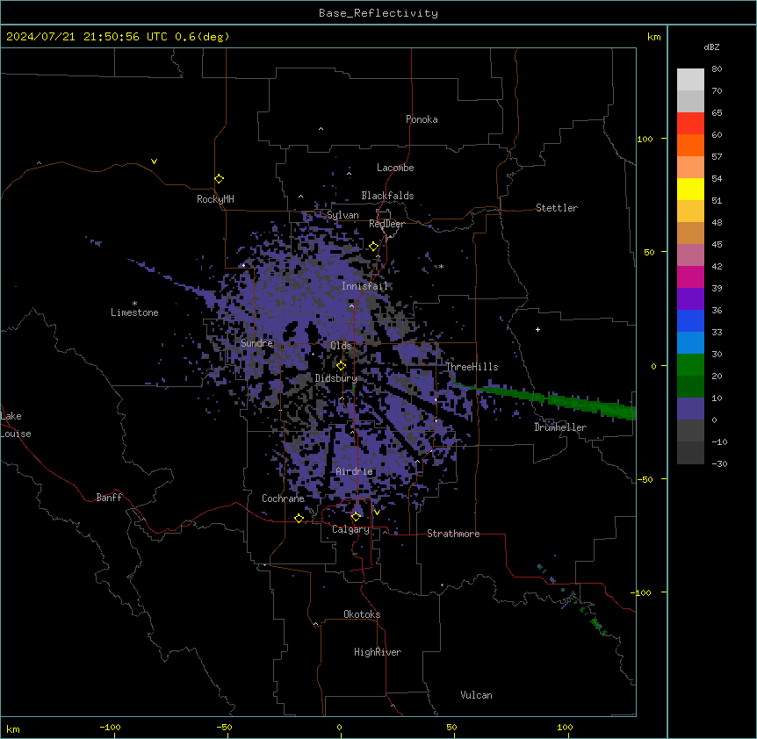Select the bright green 30-20 dBZ legend swatch
Screen dimensions: 757x739
click(x=690, y=365)
